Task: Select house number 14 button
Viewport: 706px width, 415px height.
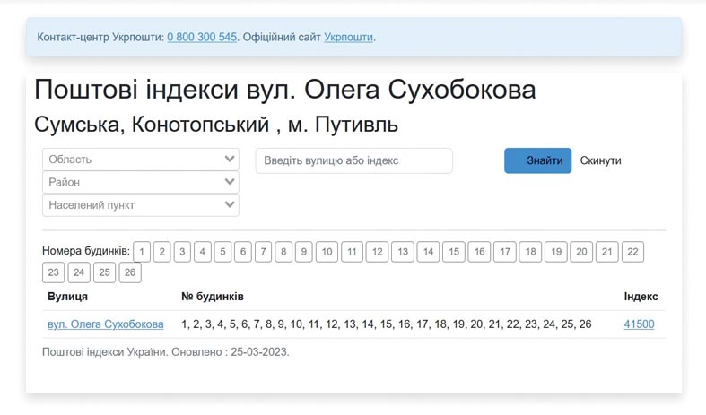Action: 428,252
